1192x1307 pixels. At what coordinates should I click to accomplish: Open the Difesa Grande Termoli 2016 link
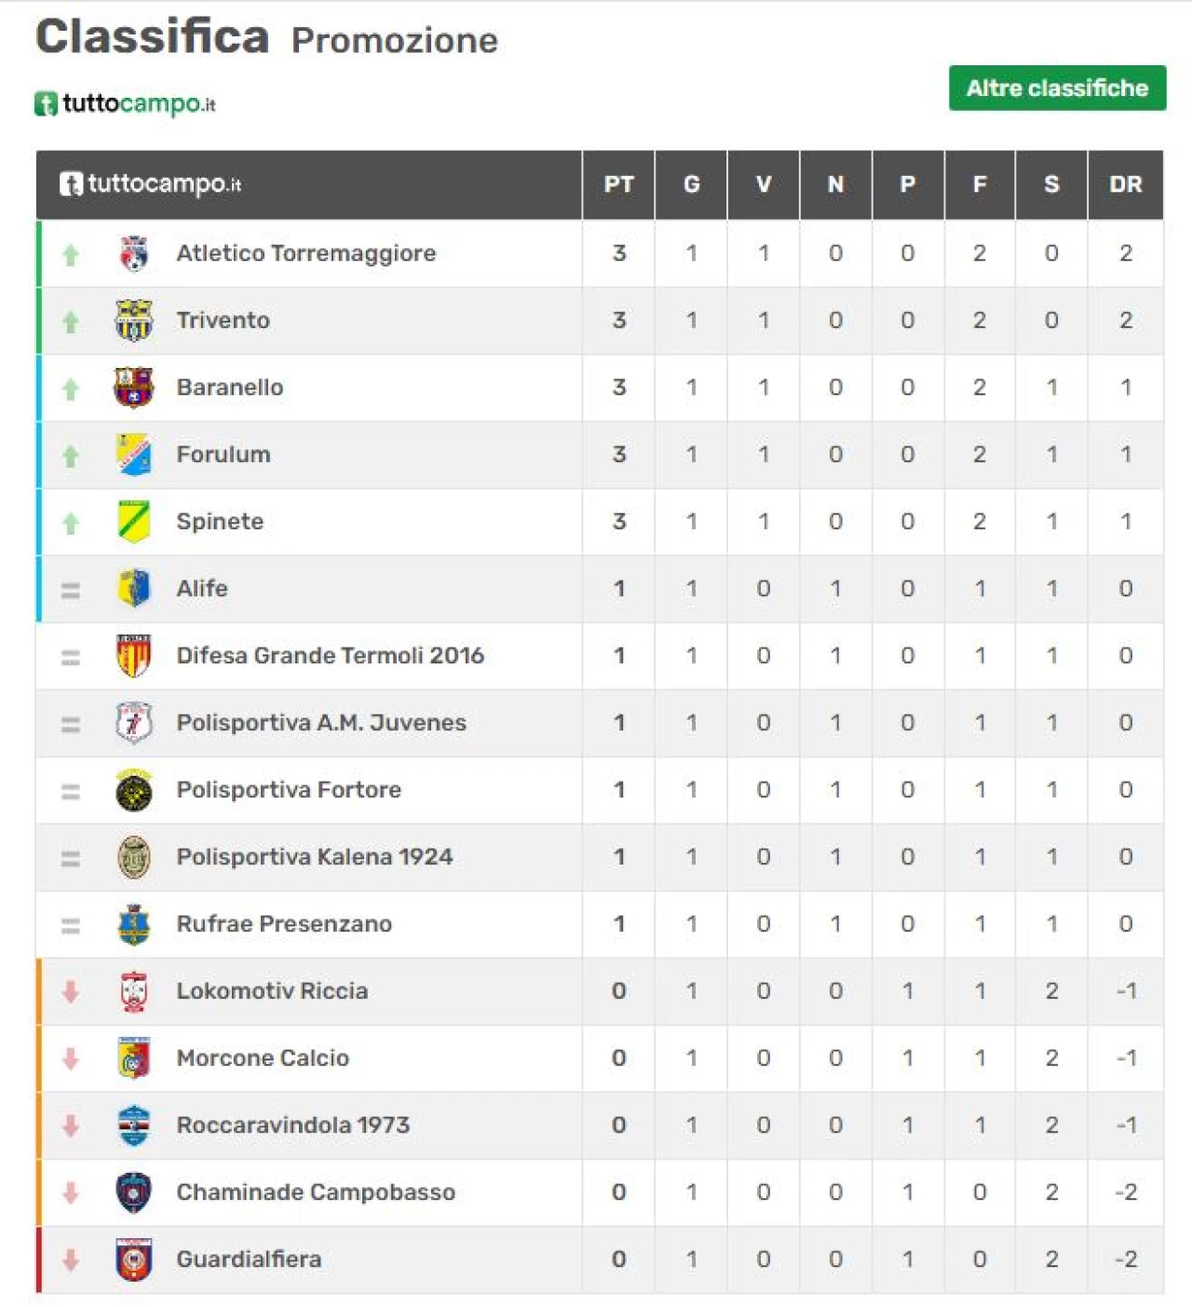331,656
